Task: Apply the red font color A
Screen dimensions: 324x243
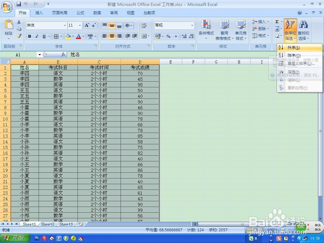Action: (x=78, y=37)
